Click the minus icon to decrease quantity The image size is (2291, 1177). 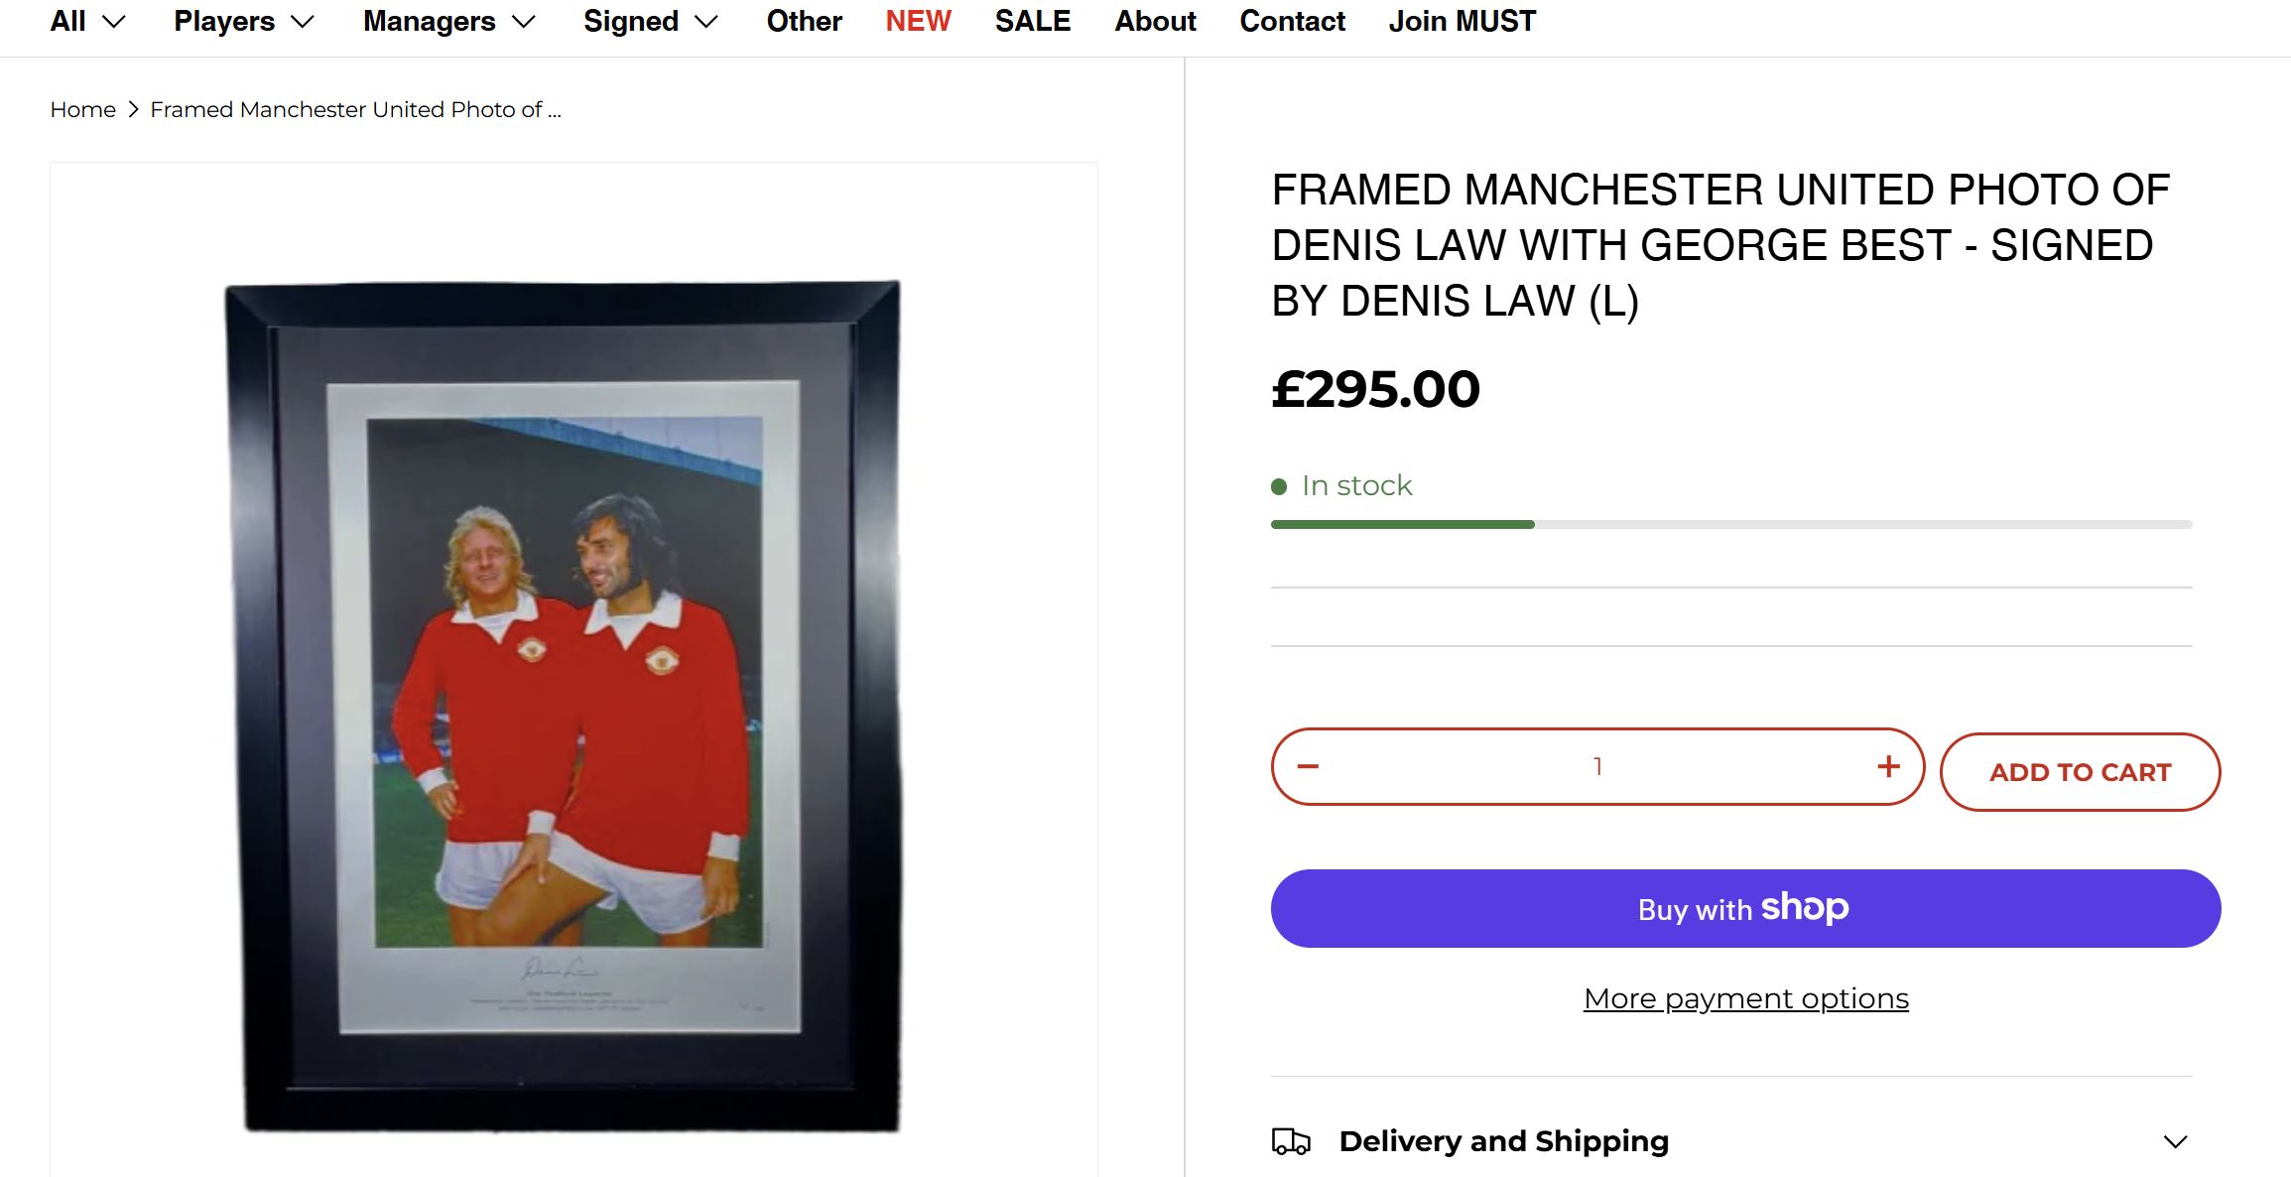(1308, 766)
